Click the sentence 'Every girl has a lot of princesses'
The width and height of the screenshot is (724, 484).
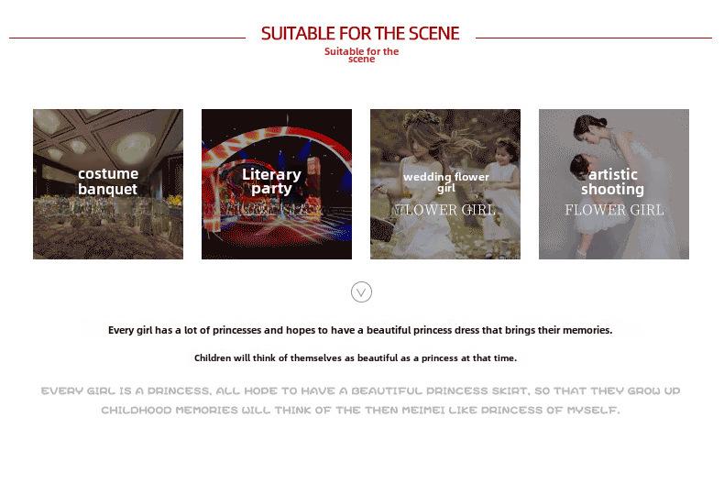[x=360, y=330]
